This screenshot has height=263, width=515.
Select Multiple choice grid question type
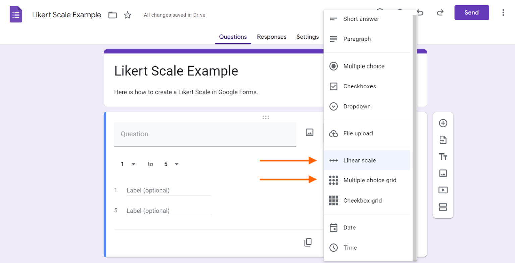(x=369, y=180)
